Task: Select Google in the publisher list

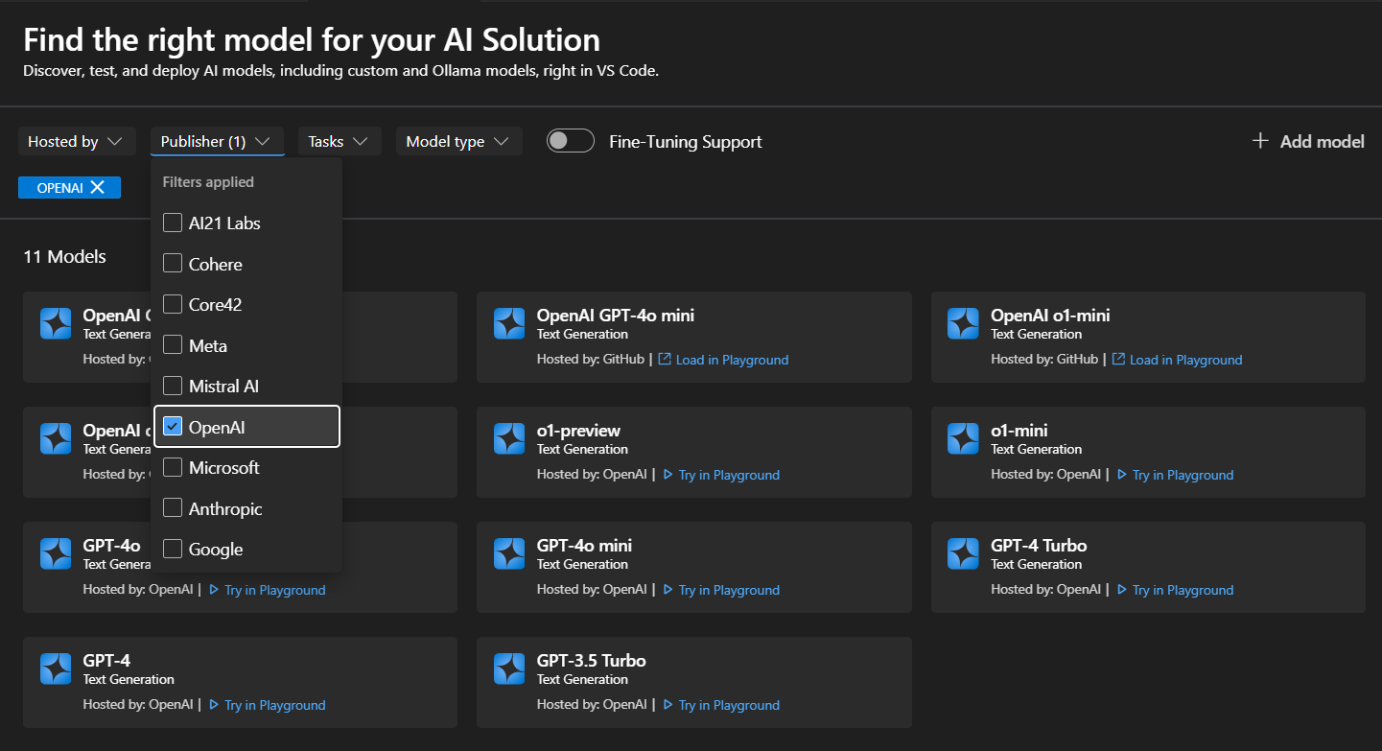Action: pos(173,550)
